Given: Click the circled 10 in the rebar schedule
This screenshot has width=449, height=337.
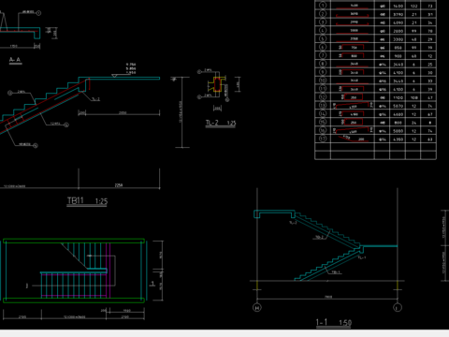Looking at the screenshot, I should 323,81.
